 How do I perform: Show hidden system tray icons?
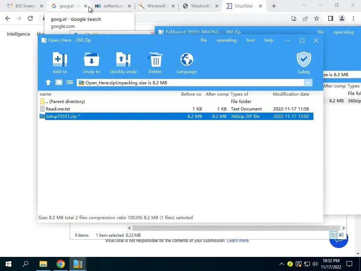point(282,264)
